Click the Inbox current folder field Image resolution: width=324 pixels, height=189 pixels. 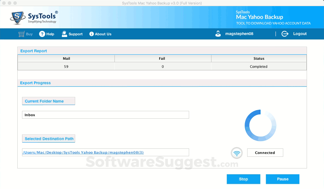pos(106,115)
